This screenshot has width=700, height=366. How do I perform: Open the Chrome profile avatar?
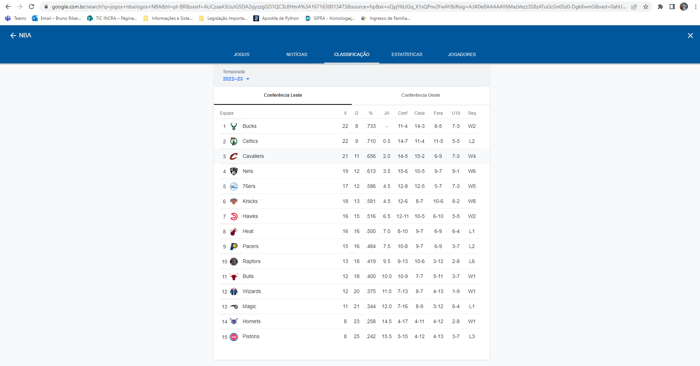tap(684, 7)
